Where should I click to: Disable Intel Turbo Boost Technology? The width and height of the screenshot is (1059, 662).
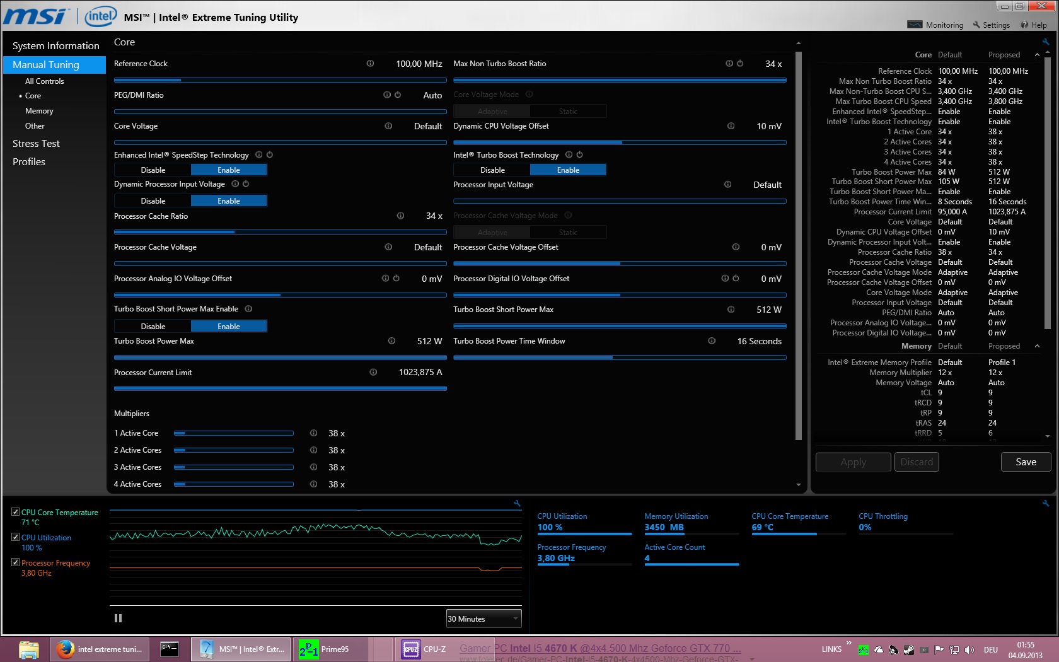coord(492,170)
